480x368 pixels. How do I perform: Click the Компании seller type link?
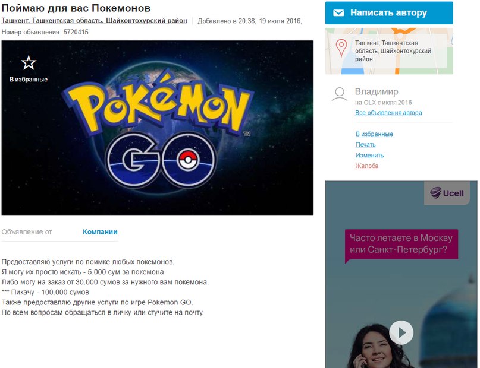100,232
